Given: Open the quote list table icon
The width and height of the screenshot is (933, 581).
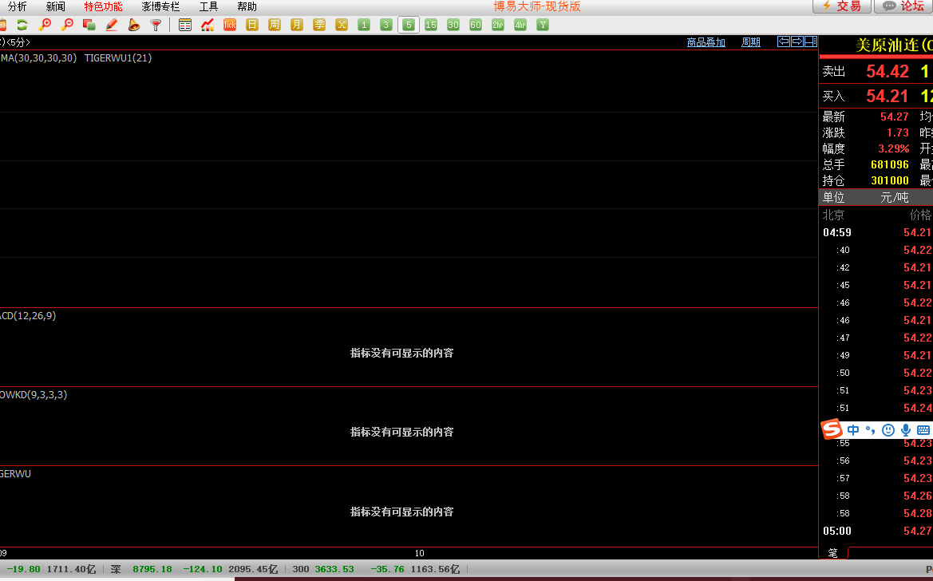Looking at the screenshot, I should click(x=185, y=25).
